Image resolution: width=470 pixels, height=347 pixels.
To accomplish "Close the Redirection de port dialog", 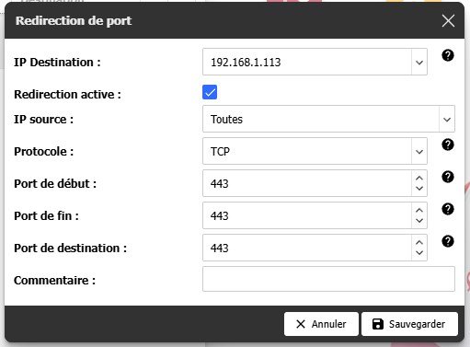I will (448, 21).
